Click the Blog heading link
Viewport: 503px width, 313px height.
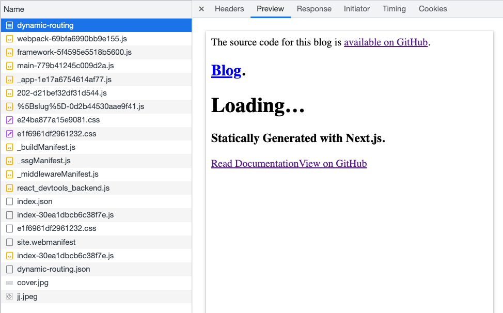point(226,71)
